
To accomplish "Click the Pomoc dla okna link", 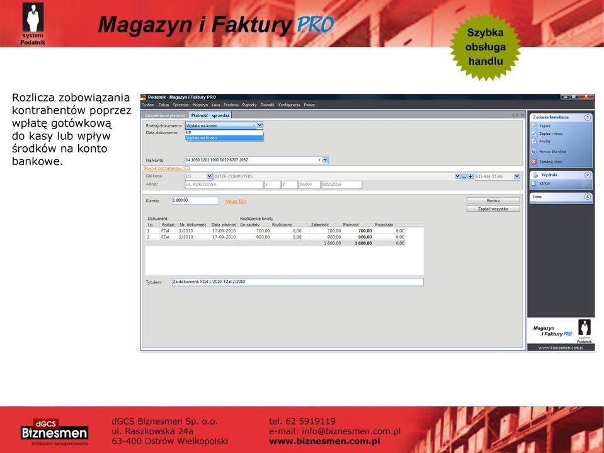I will pos(552,152).
